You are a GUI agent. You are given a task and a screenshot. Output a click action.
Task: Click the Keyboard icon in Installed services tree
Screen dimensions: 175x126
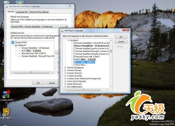[x=16, y=45]
